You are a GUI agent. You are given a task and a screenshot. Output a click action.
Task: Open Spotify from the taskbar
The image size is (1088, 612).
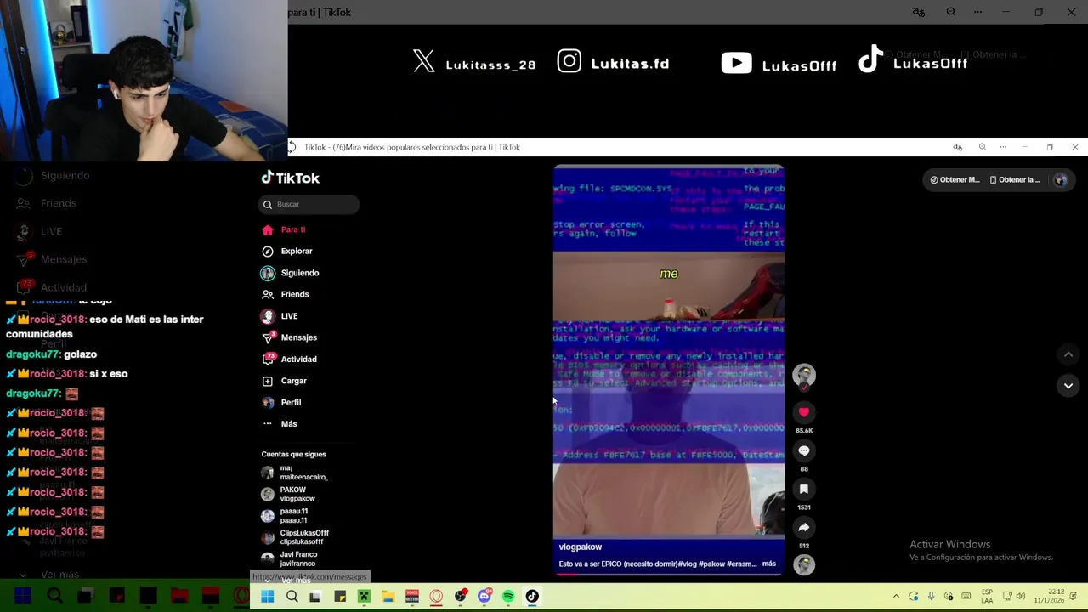508,597
